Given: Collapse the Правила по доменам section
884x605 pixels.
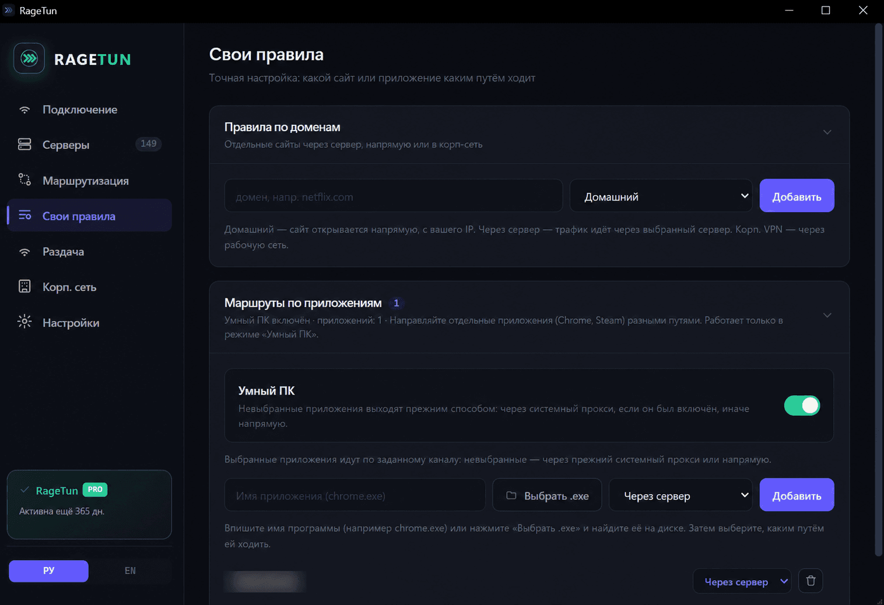Looking at the screenshot, I should point(827,132).
